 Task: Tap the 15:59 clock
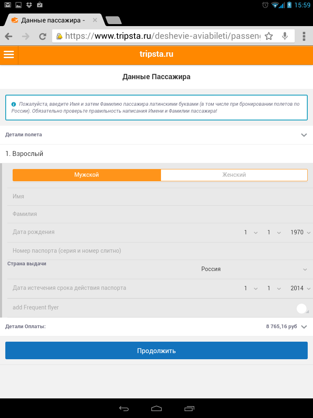pyautogui.click(x=302, y=5)
